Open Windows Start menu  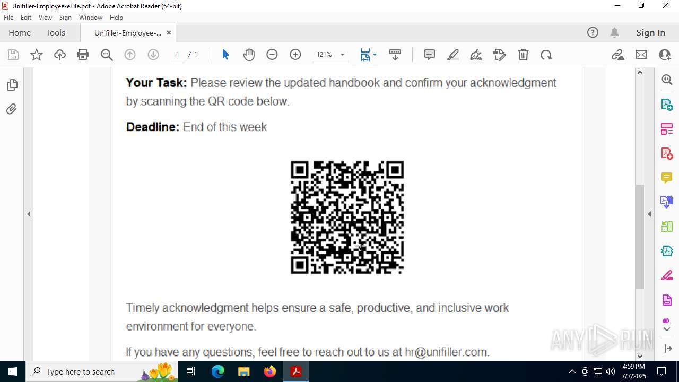click(12, 371)
